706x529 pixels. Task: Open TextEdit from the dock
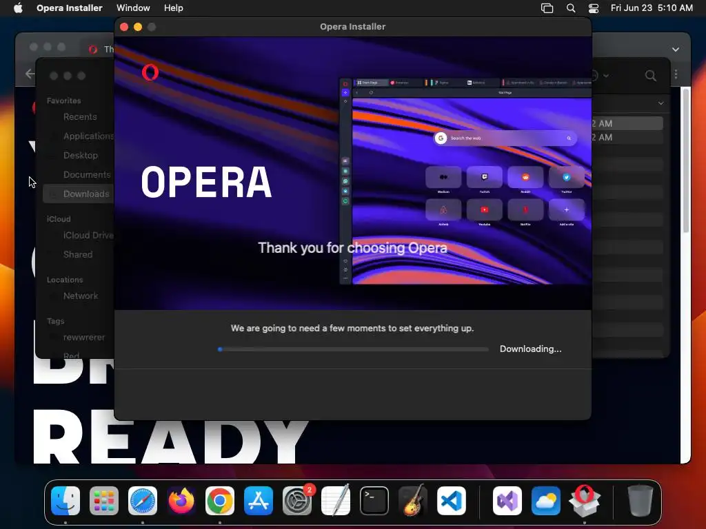[x=336, y=501]
